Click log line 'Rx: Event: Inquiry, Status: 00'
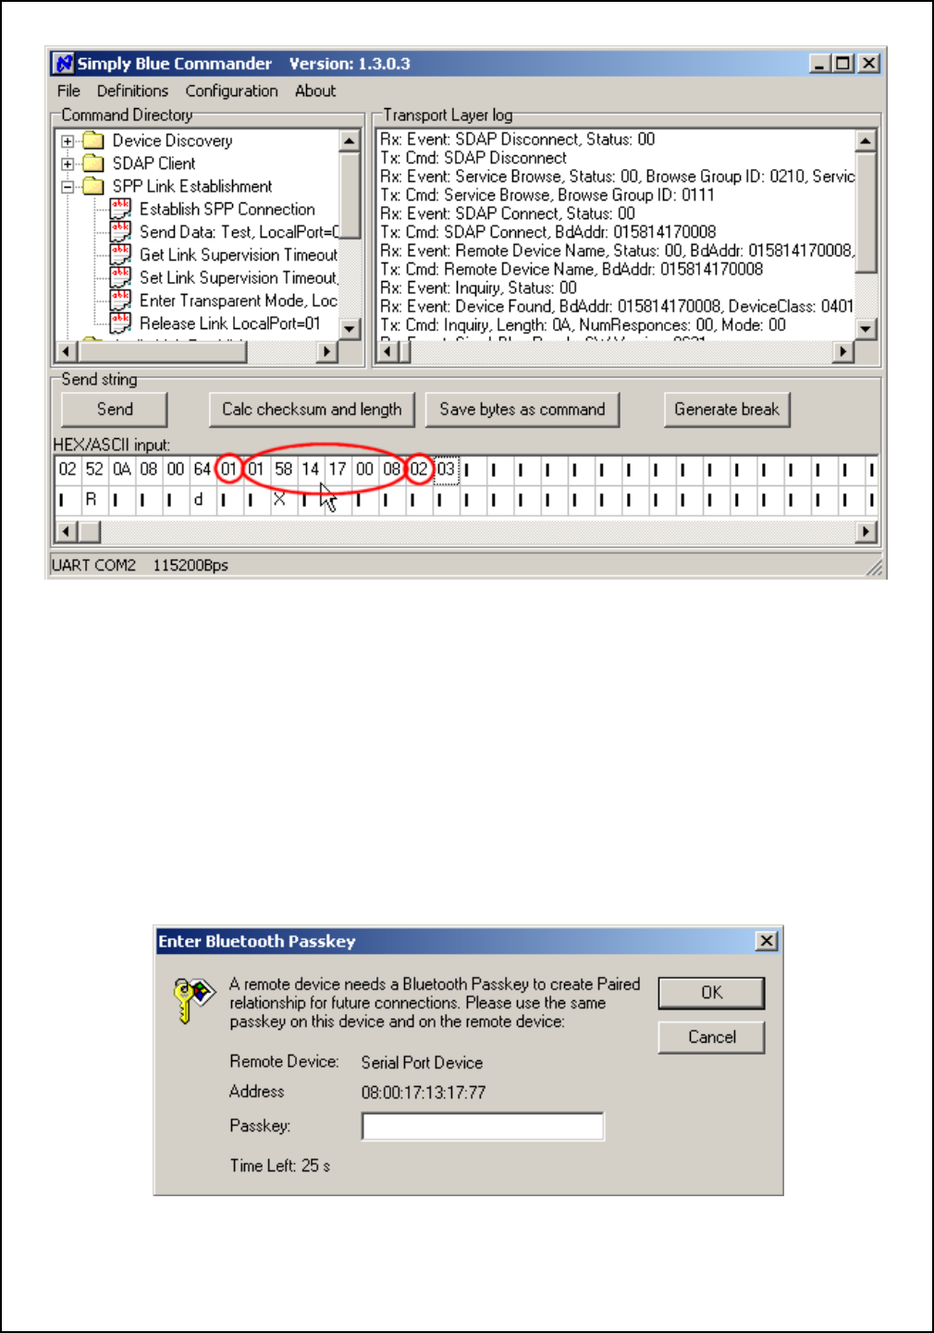This screenshot has width=934, height=1333. point(478,287)
